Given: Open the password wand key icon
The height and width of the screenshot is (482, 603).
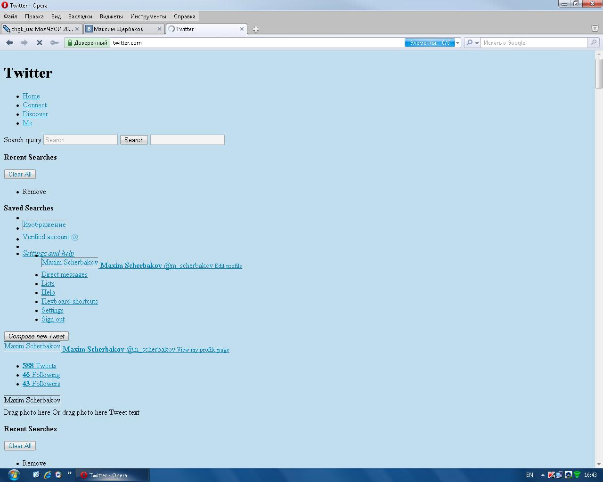Looking at the screenshot, I should coord(55,43).
